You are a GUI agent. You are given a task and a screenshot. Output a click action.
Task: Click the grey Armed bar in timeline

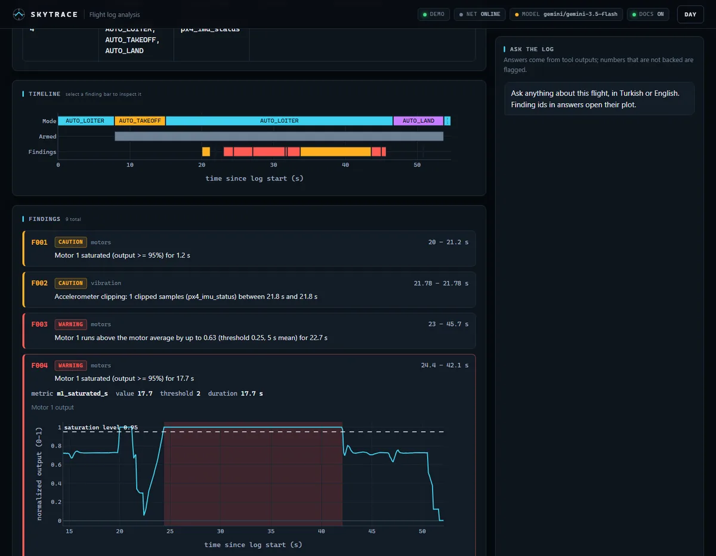279,136
